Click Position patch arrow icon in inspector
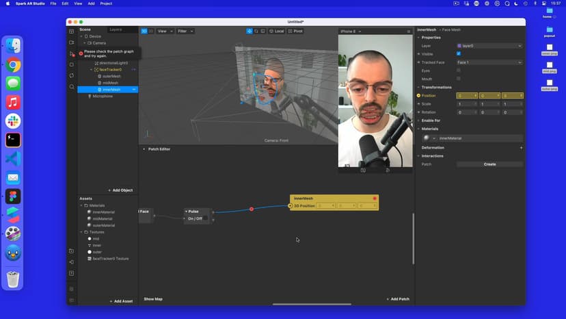The image size is (566, 319). pyautogui.click(x=419, y=95)
